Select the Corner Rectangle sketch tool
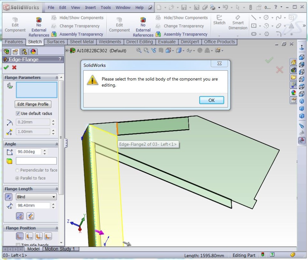The width and height of the screenshot is (308, 260). pos(253,26)
